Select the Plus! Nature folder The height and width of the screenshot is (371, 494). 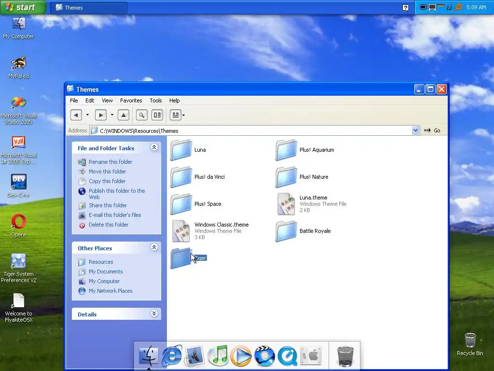287,177
